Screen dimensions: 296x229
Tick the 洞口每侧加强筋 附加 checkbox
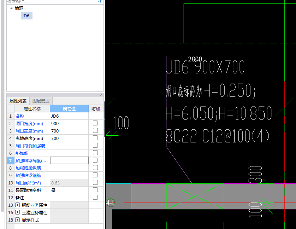[95, 145]
